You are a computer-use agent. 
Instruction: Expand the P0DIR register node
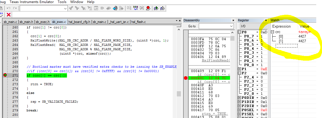(239, 98)
